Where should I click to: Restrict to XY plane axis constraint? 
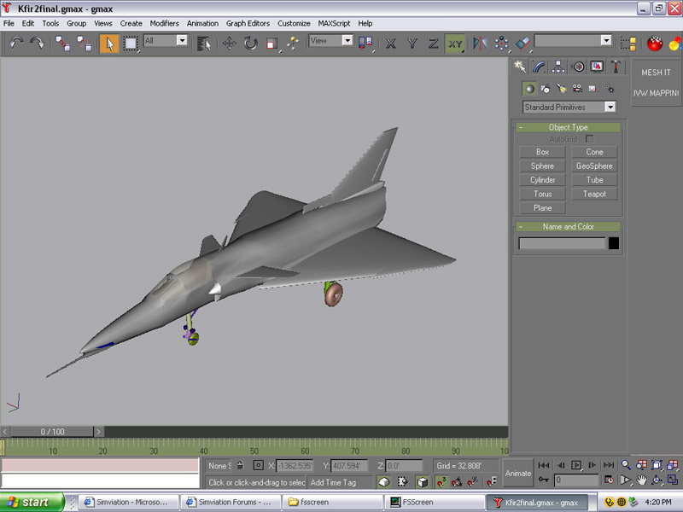(455, 43)
